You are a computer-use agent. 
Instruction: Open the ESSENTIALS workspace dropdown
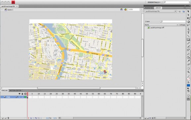click(x=154, y=2)
